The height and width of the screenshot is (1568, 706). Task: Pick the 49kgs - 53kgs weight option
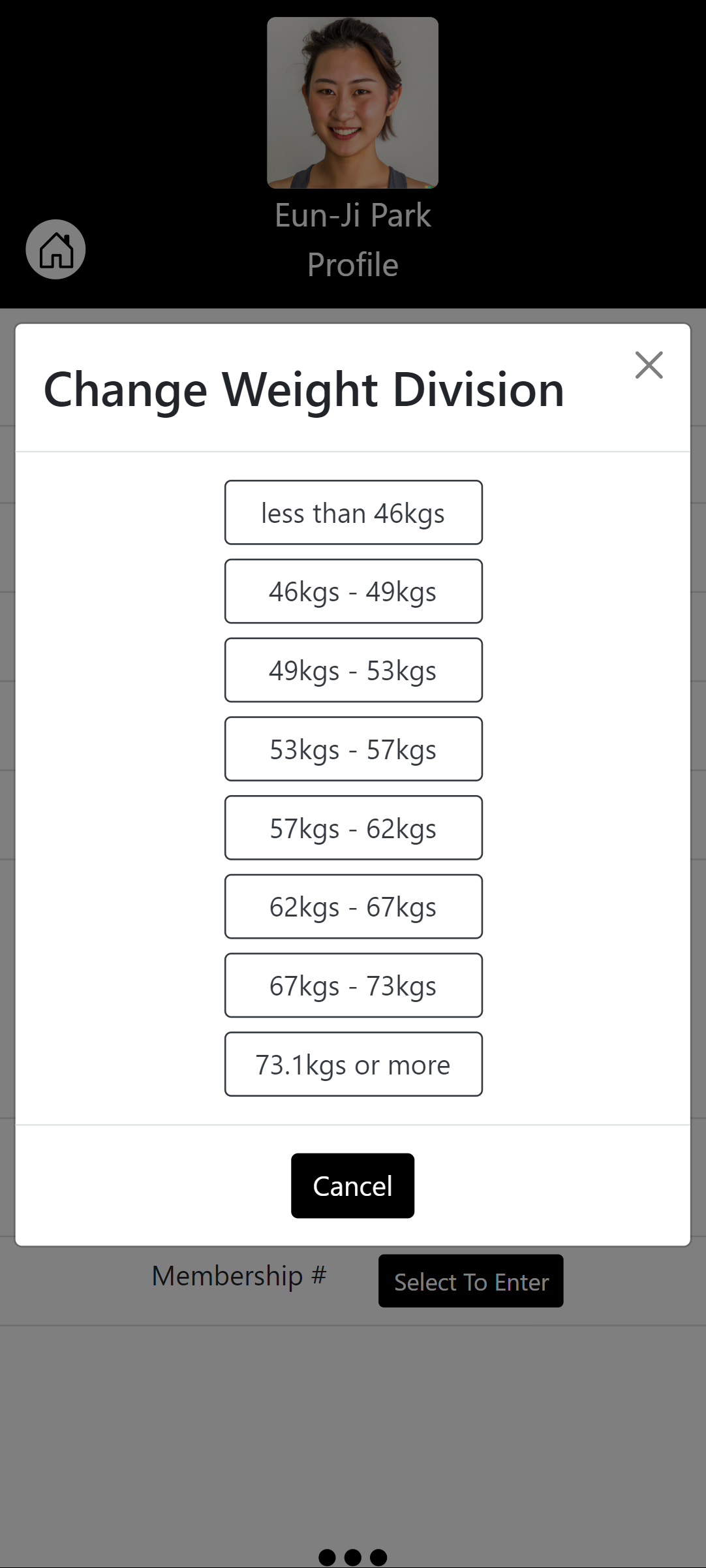(x=353, y=670)
